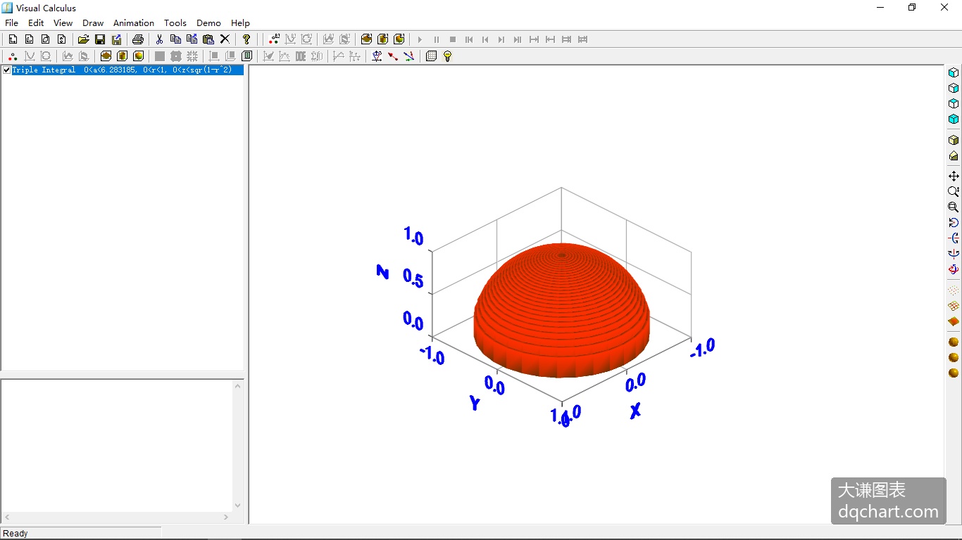Open the Tools menu
Viewport: 962px width, 540px height.
pyautogui.click(x=175, y=22)
